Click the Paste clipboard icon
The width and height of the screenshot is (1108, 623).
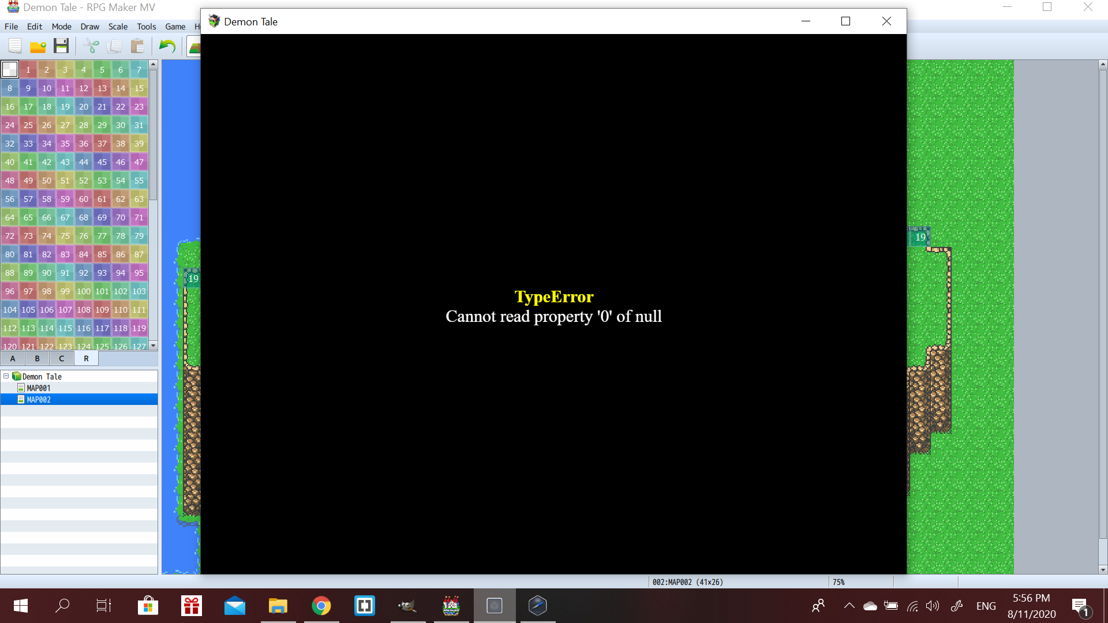coord(137,46)
